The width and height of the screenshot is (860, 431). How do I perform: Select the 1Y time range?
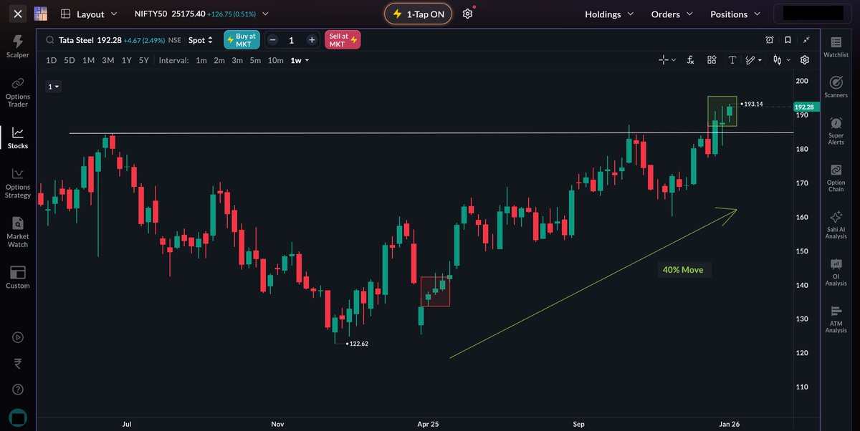tap(127, 60)
